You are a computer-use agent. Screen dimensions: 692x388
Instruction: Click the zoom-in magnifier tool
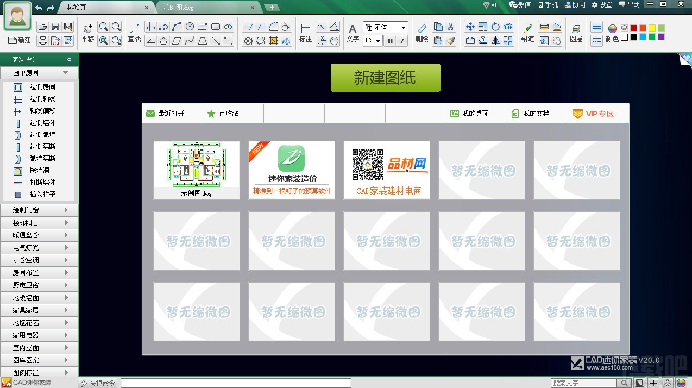104,26
